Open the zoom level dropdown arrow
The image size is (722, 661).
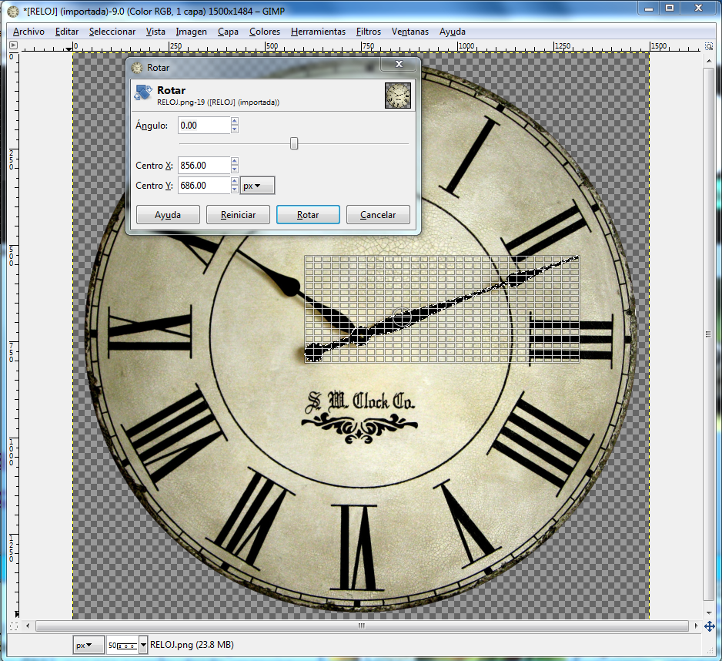click(143, 645)
